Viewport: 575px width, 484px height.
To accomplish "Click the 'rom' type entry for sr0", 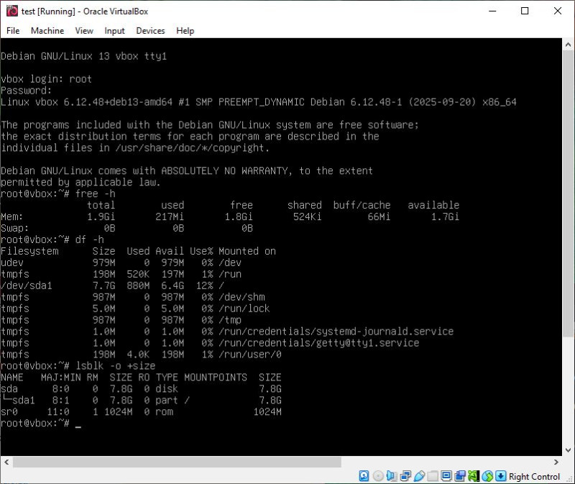I will tap(164, 411).
